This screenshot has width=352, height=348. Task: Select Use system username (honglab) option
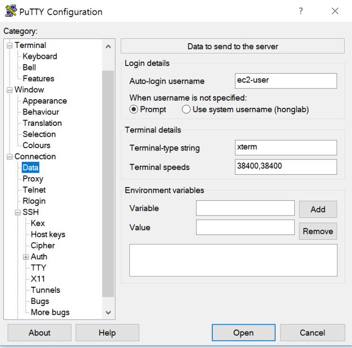pos(186,110)
